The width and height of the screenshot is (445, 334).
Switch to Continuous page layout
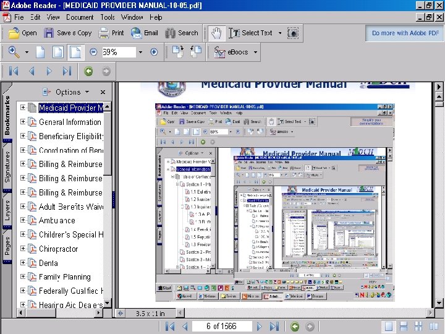[403, 327]
